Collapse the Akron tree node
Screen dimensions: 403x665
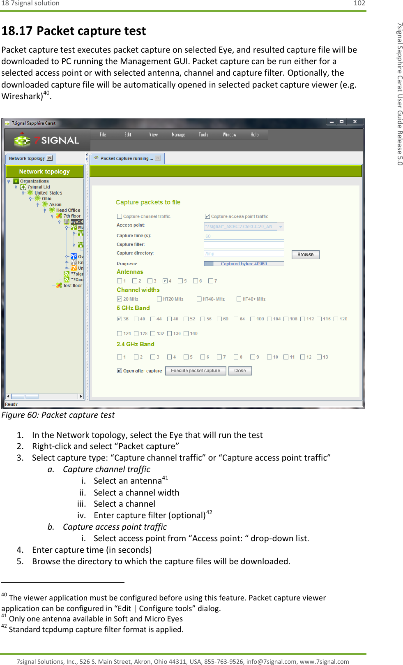(x=38, y=204)
